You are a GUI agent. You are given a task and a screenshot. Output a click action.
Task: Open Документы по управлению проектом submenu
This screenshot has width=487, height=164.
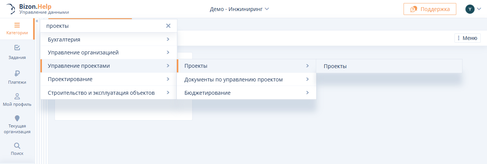[246, 80]
